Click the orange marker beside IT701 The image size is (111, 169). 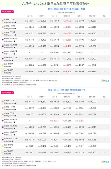point(3,114)
